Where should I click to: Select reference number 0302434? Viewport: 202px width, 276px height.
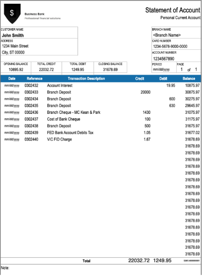pyautogui.click(x=31, y=99)
